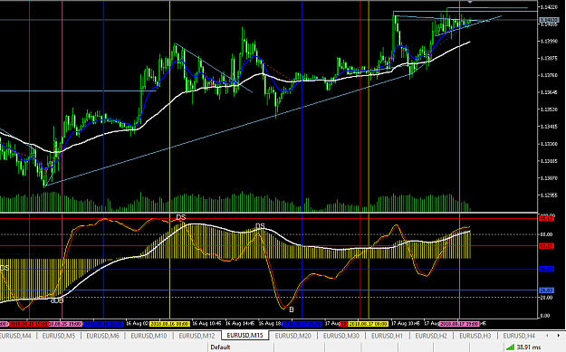Click the B text label in the indicator window
The image size is (566, 352).
292,309
